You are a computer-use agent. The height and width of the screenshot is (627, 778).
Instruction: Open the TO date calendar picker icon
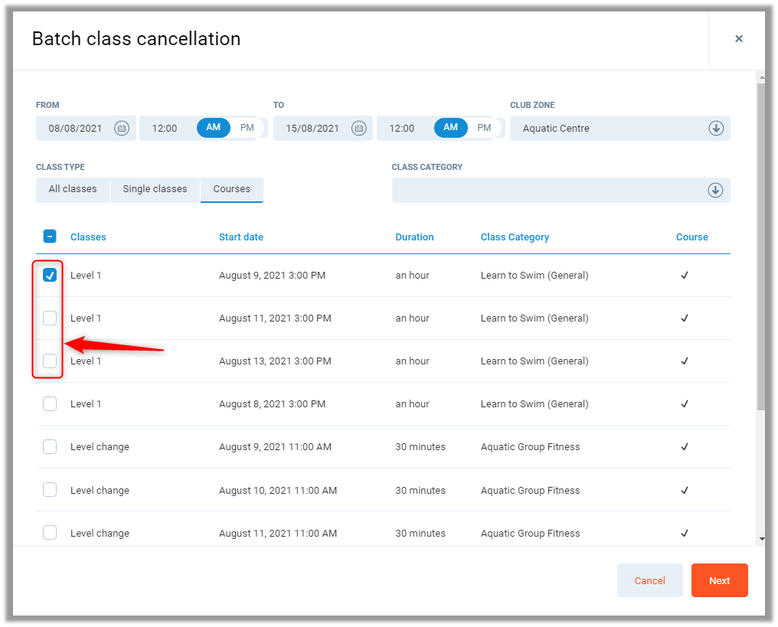coord(358,129)
